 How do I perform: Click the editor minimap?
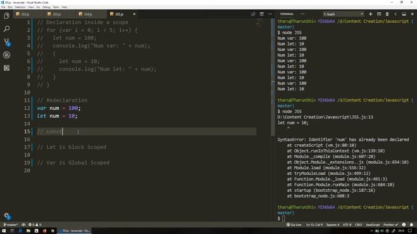click(x=259, y=23)
